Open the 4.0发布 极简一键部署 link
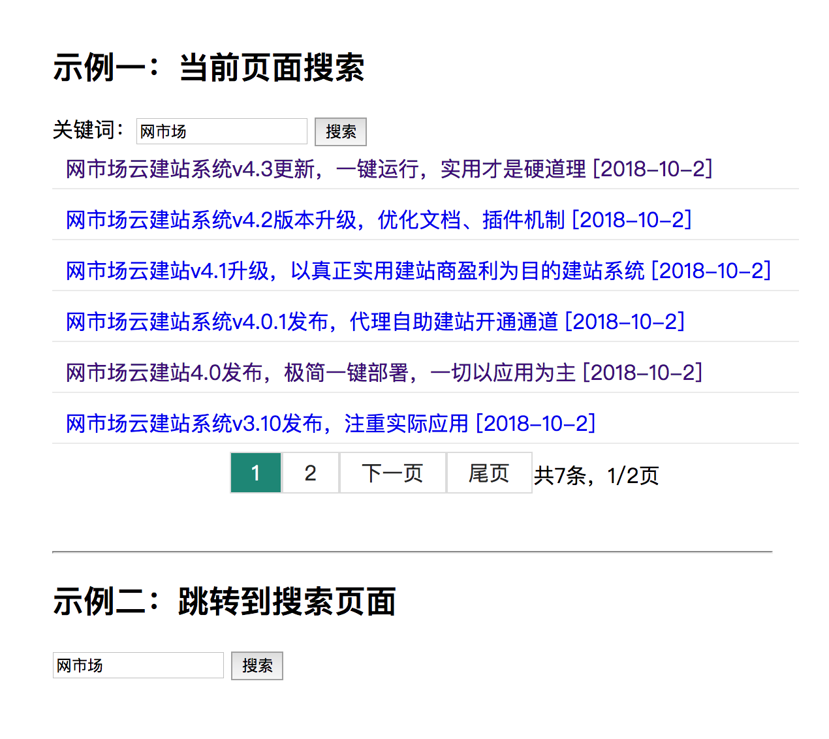This screenshot has height=739, width=829. 384,373
